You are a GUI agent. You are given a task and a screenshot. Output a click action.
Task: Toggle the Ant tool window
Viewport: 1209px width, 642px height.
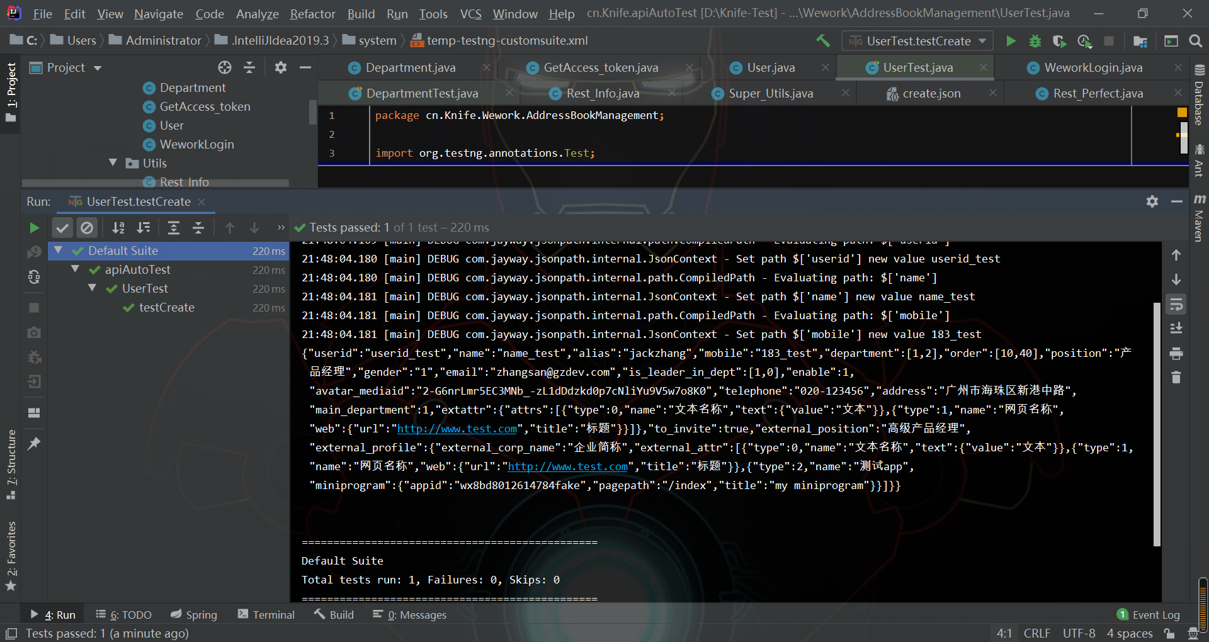click(1199, 160)
